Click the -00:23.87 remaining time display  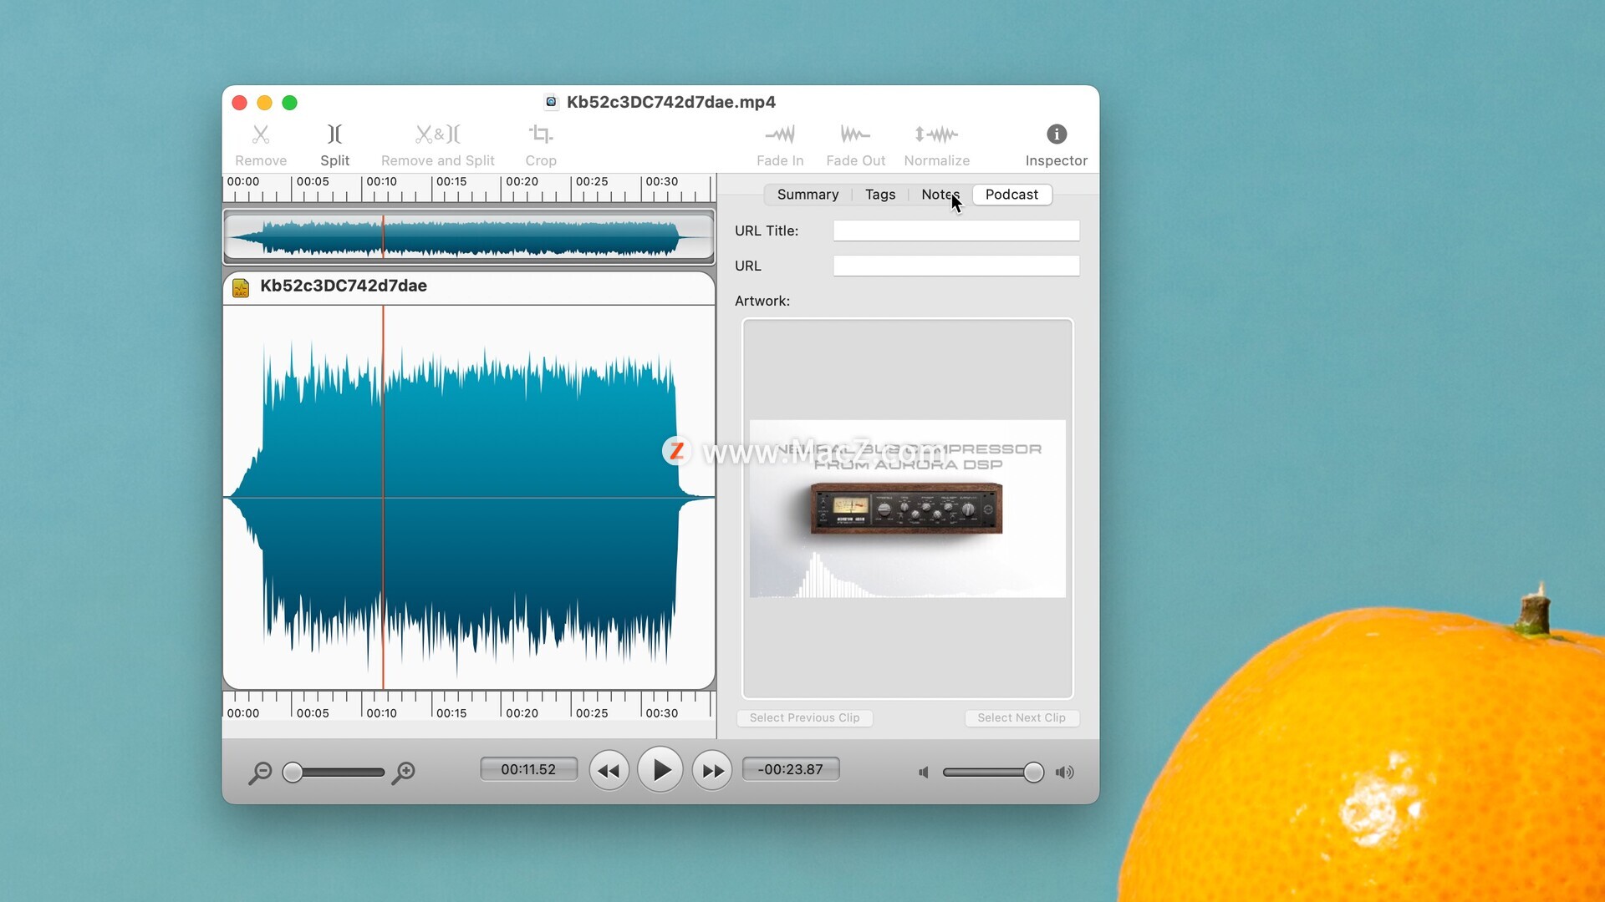(791, 769)
